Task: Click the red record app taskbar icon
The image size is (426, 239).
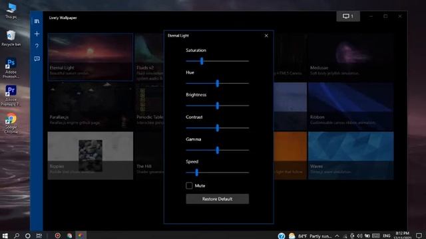Action: click(x=58, y=236)
